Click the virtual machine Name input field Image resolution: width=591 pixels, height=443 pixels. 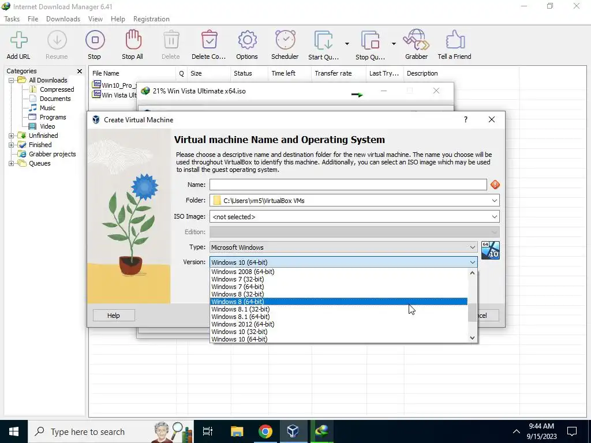tap(348, 185)
